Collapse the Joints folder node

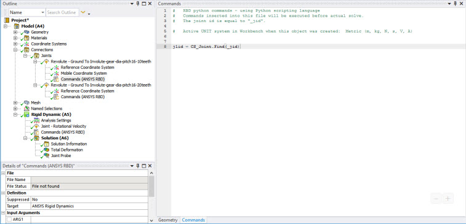tap(25, 55)
